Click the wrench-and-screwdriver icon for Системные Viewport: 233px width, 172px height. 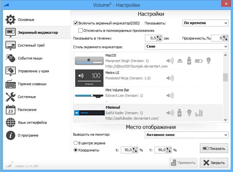tap(10, 97)
